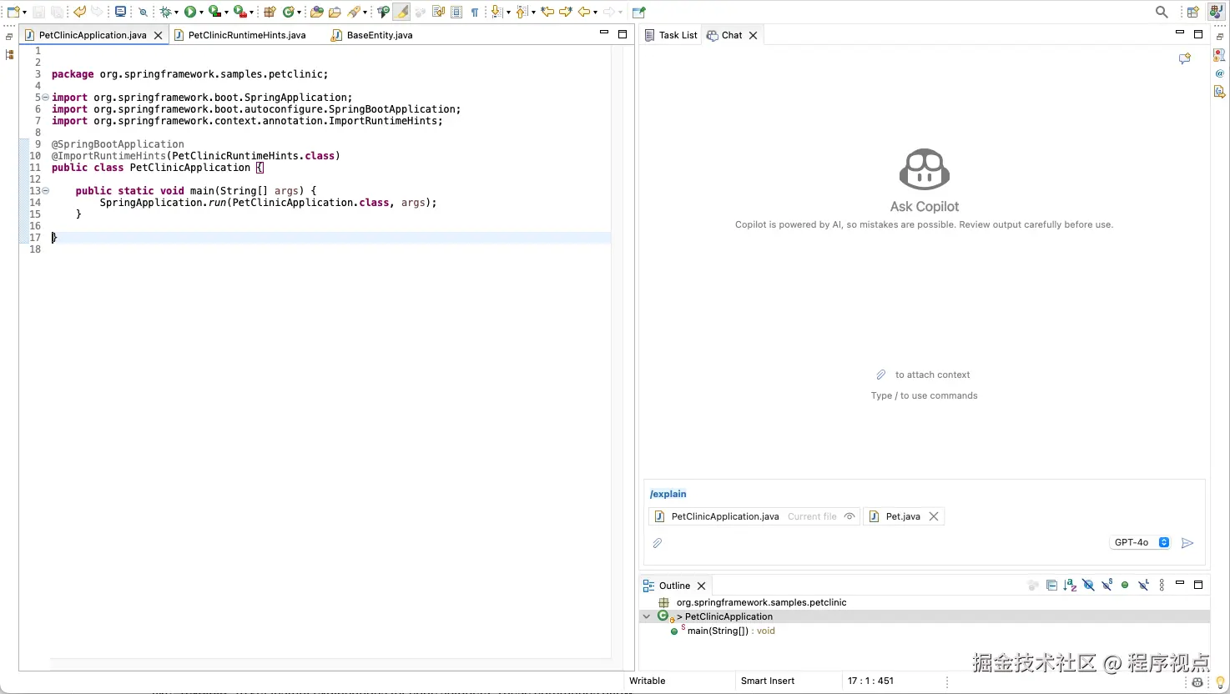Click the new chat conversation icon
Screen dimensions: 1230x694
click(1185, 58)
